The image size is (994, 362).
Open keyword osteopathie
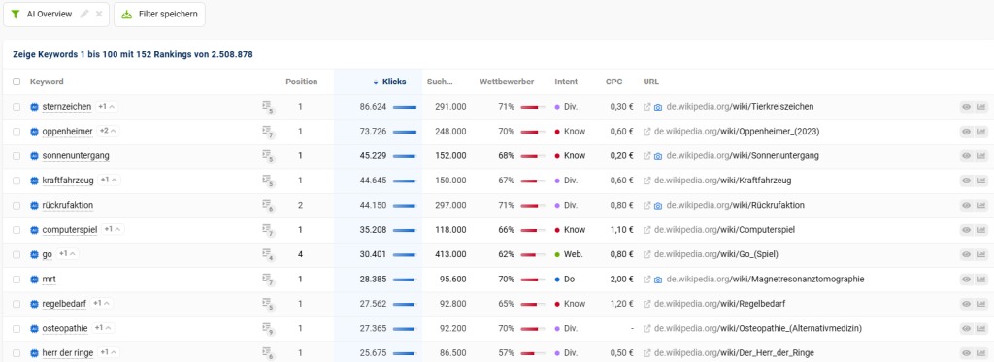point(65,328)
